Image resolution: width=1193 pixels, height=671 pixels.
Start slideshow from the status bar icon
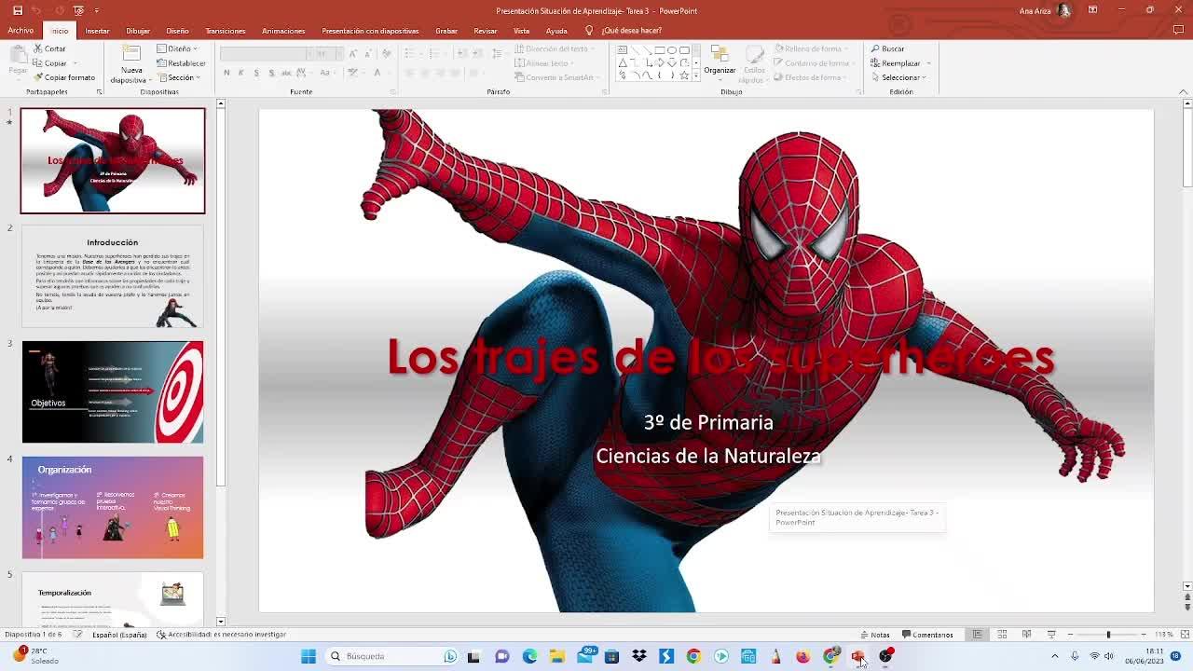[x=1051, y=635]
